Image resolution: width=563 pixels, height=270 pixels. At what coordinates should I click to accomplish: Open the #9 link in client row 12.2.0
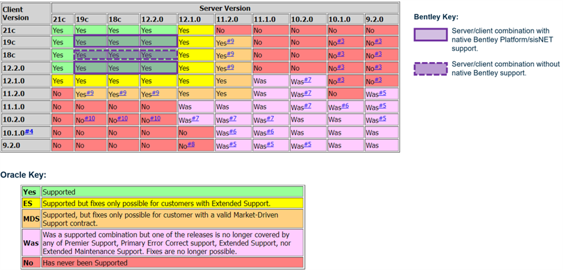(230, 67)
